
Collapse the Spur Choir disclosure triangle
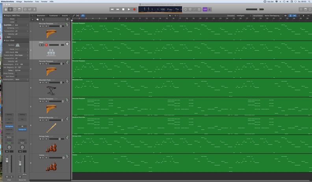(5, 40)
